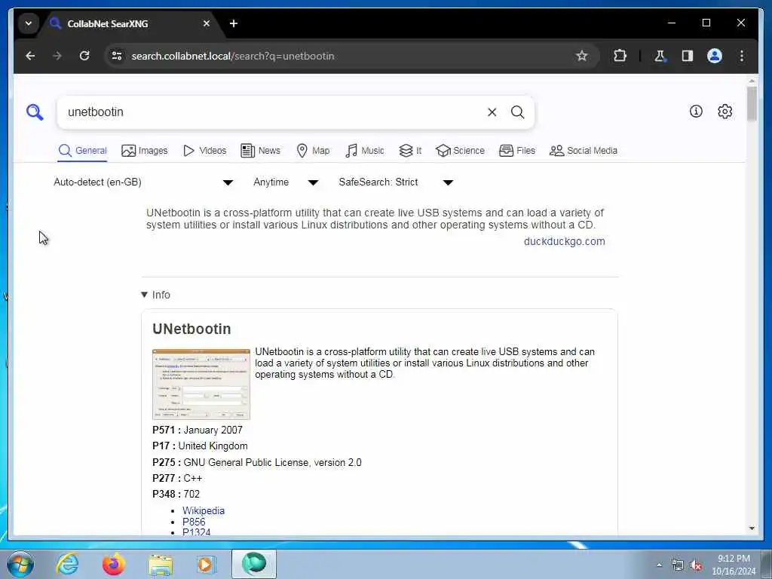This screenshot has width=772, height=579.
Task: Launch Firefox from taskbar
Action: [113, 564]
